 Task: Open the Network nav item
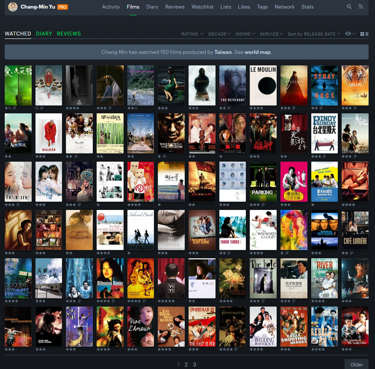click(285, 7)
